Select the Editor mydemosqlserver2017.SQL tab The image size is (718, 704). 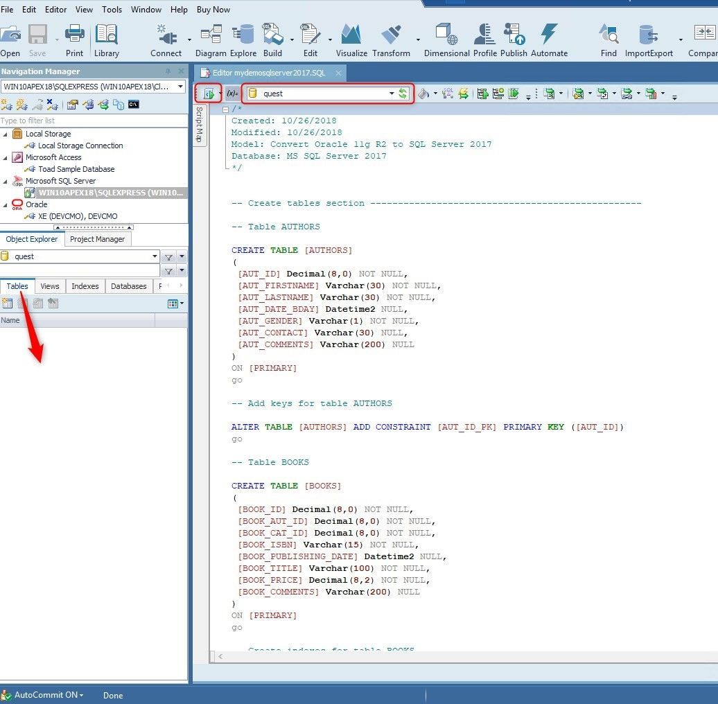click(x=270, y=73)
